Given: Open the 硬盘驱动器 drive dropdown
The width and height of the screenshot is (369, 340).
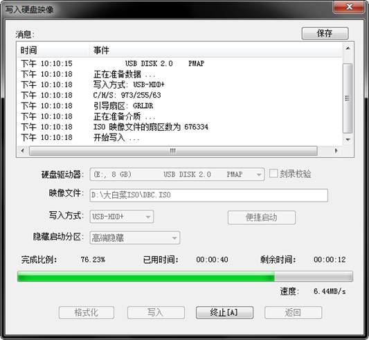Looking at the screenshot, I should tap(177, 175).
